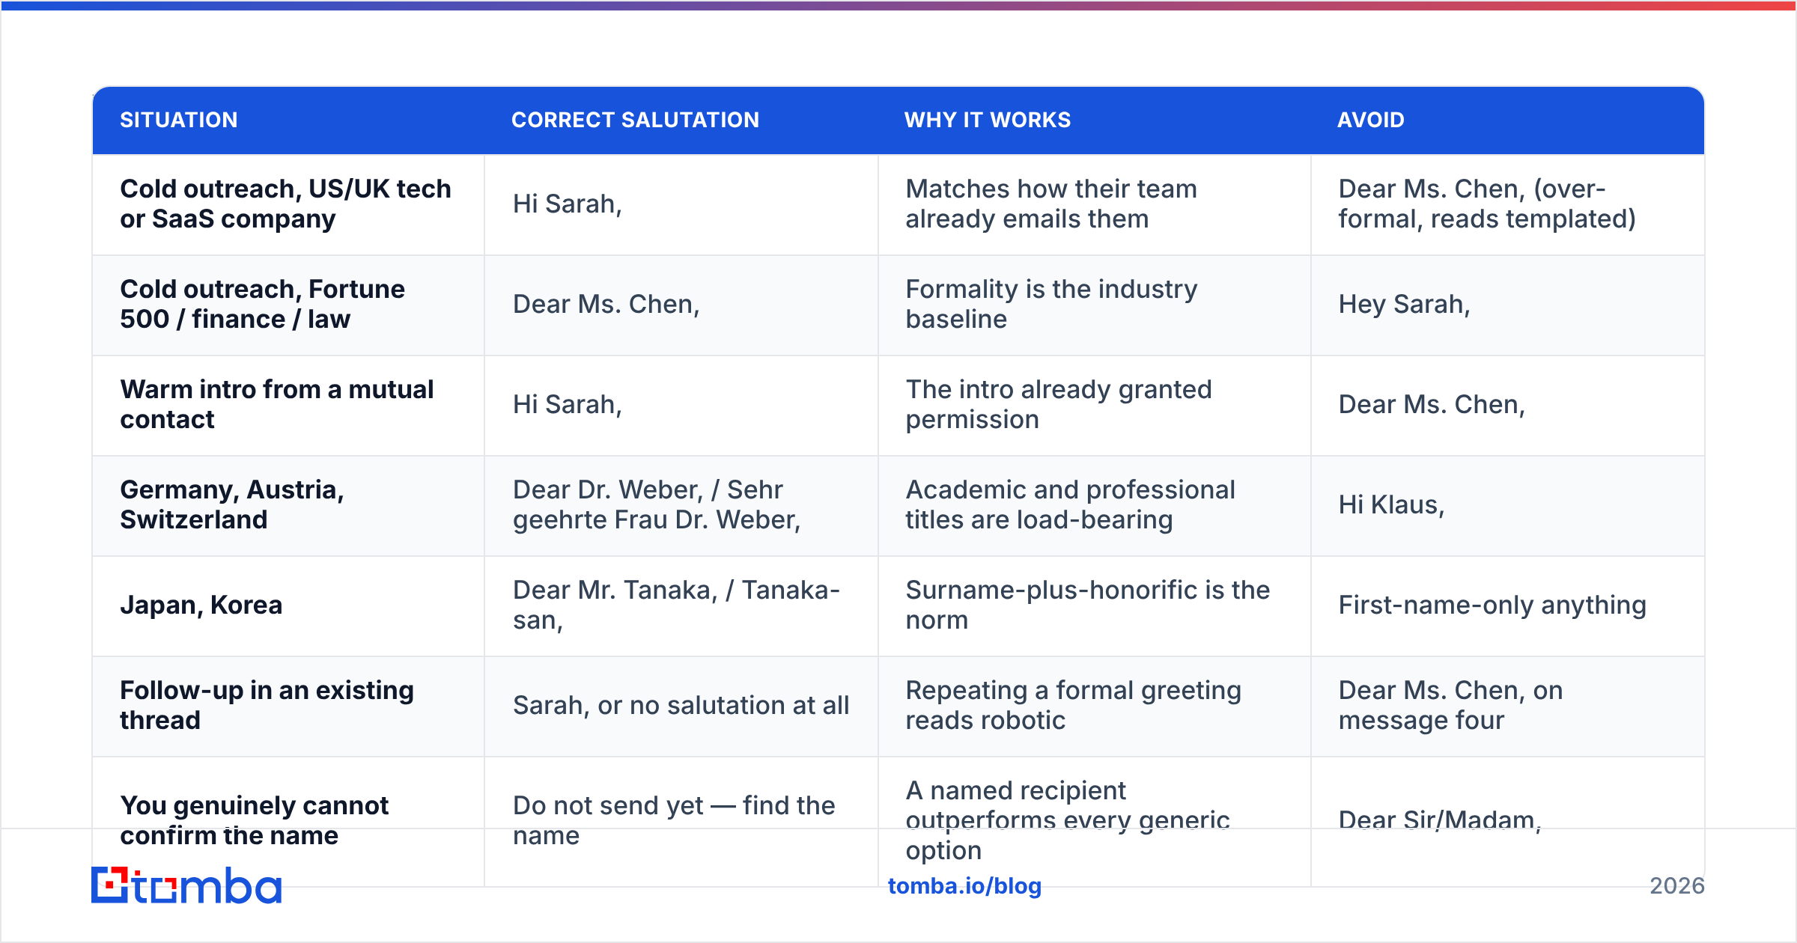Image resolution: width=1797 pixels, height=943 pixels.
Task: Click 'Dear Ms. Chen,' salutation in Fortune 500 row
Action: click(x=606, y=304)
